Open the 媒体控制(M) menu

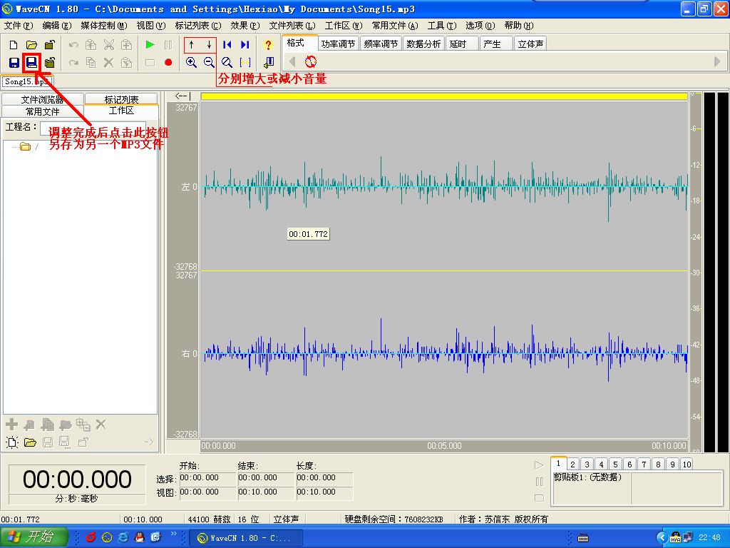(104, 26)
